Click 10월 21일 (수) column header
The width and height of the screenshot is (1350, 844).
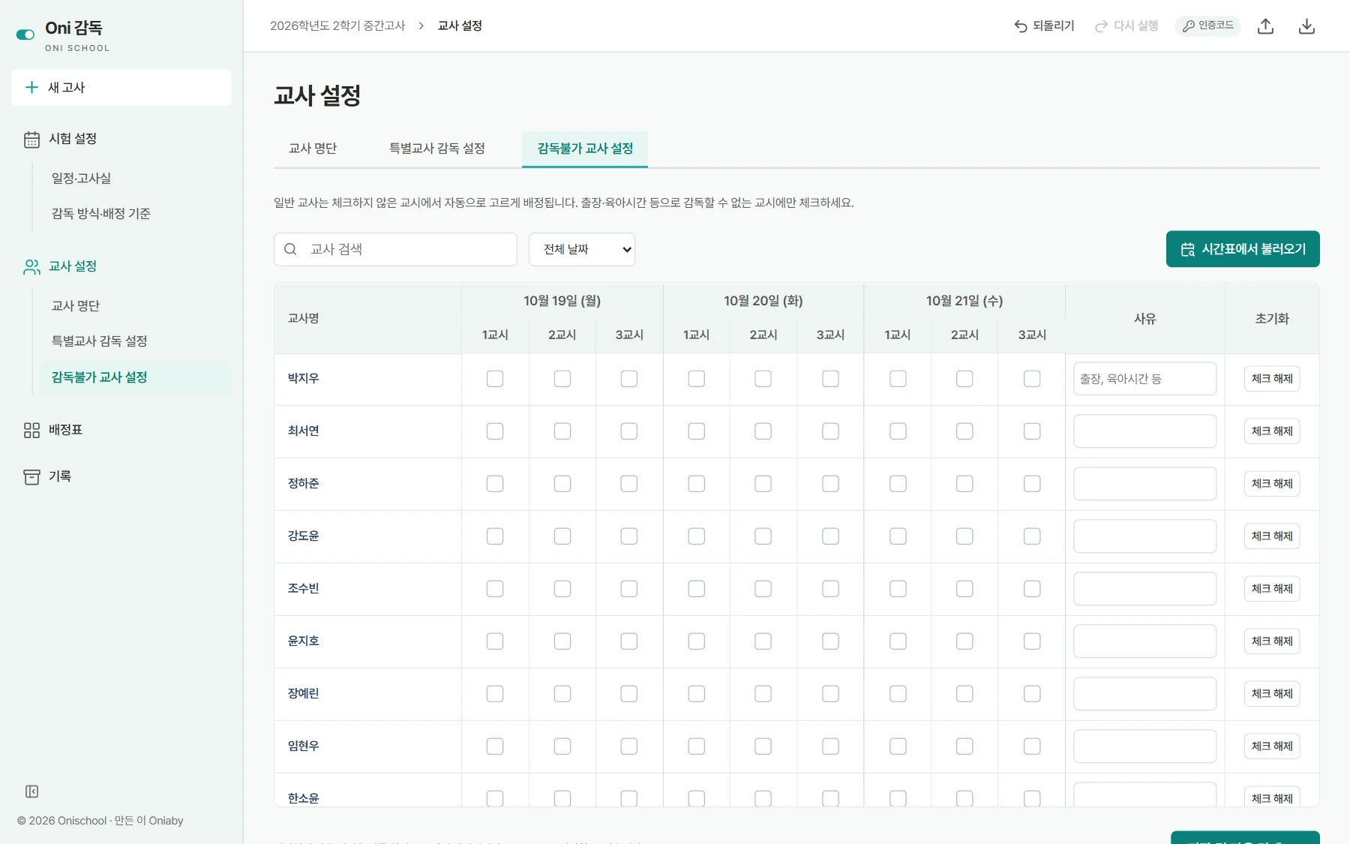(964, 301)
